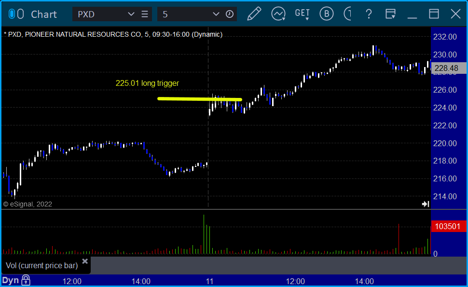This screenshot has height=287, width=468.
Task: Click the Chart window title text
Action: (44, 14)
